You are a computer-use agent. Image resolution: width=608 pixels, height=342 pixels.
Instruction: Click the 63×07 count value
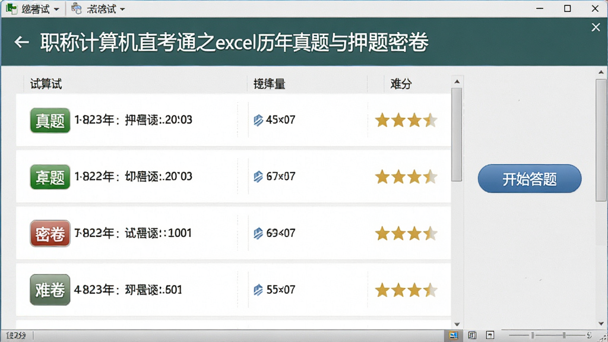(x=281, y=233)
